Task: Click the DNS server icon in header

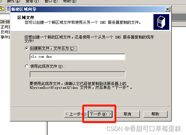Action: [x=161, y=22]
